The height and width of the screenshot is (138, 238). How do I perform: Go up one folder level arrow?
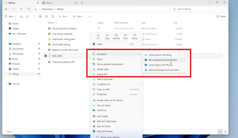pos(21,9)
